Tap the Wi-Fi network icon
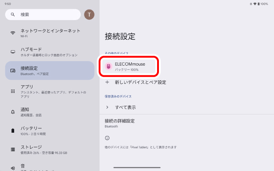 pyautogui.click(x=13, y=33)
